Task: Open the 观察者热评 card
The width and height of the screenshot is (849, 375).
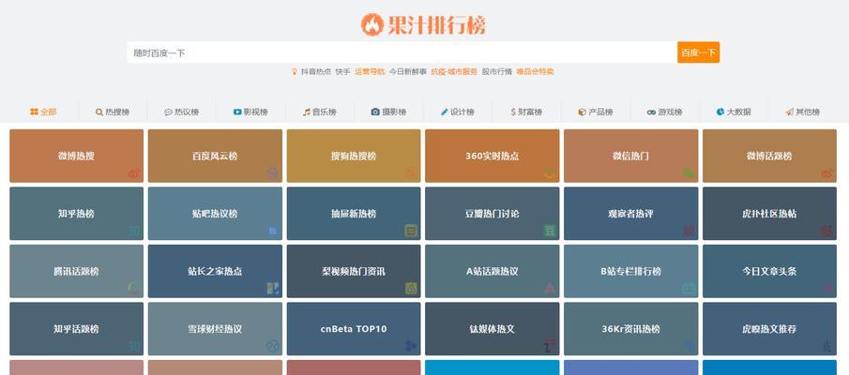Action: tap(630, 214)
